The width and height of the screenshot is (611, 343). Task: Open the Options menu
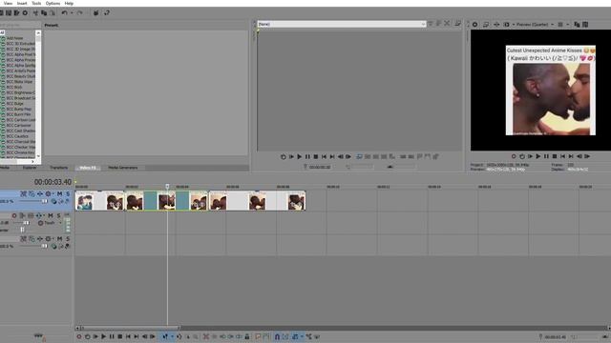coord(53,3)
